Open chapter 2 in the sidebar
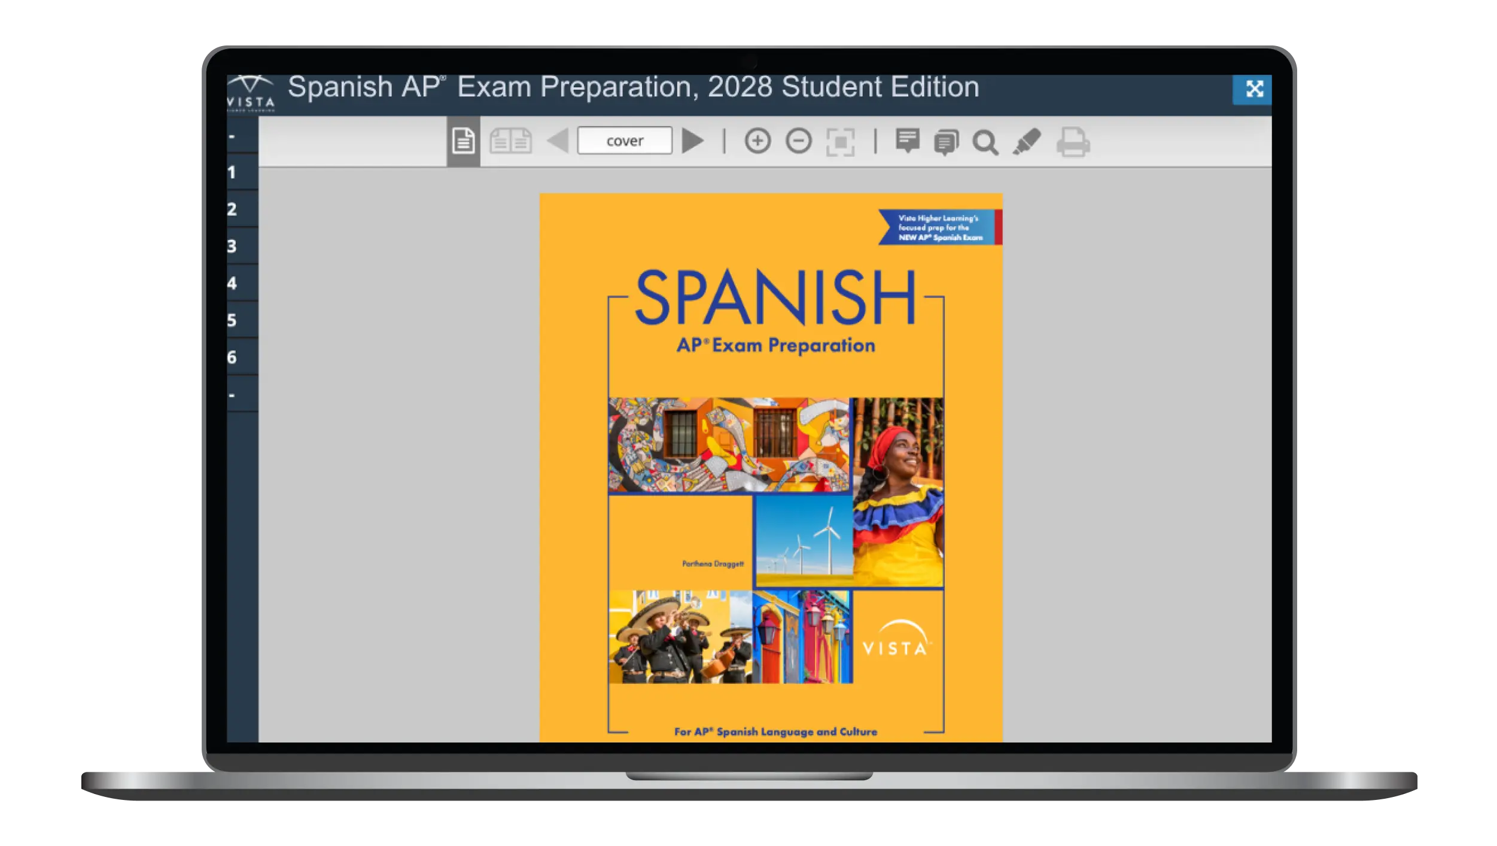This screenshot has width=1497, height=846. coord(242,209)
